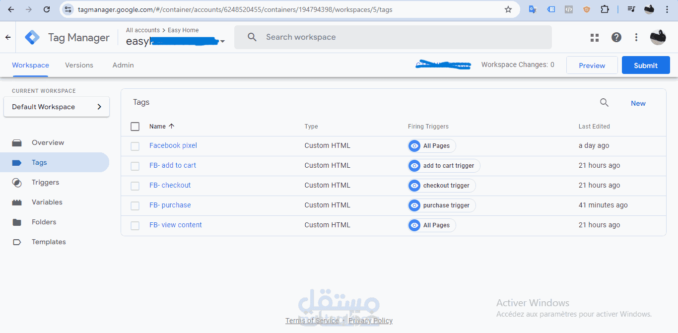678x333 pixels.
Task: Open the FB- checkout tag
Action: click(170, 185)
